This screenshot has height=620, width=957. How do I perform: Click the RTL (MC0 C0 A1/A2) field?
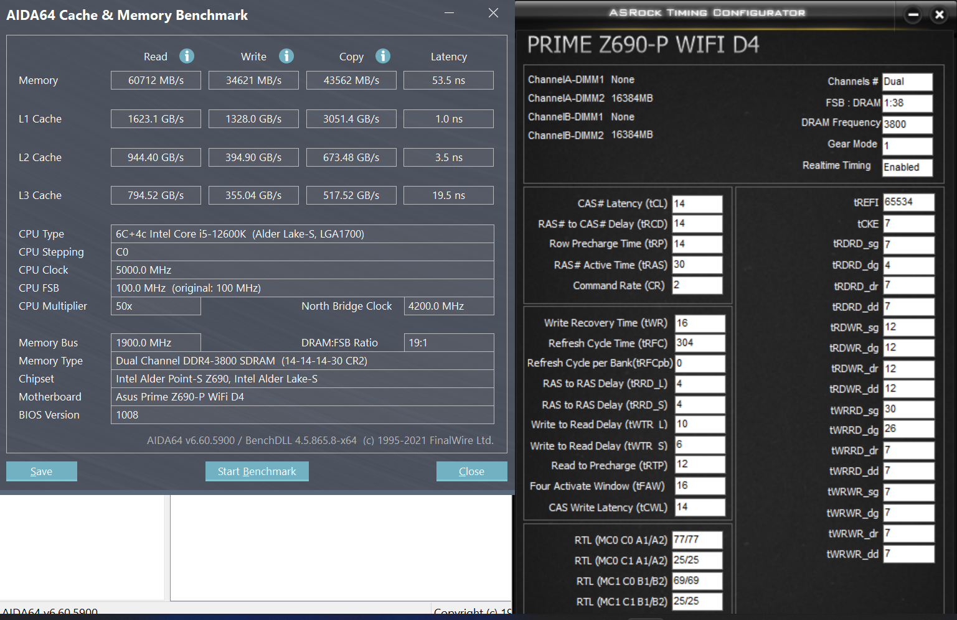pyautogui.click(x=697, y=540)
